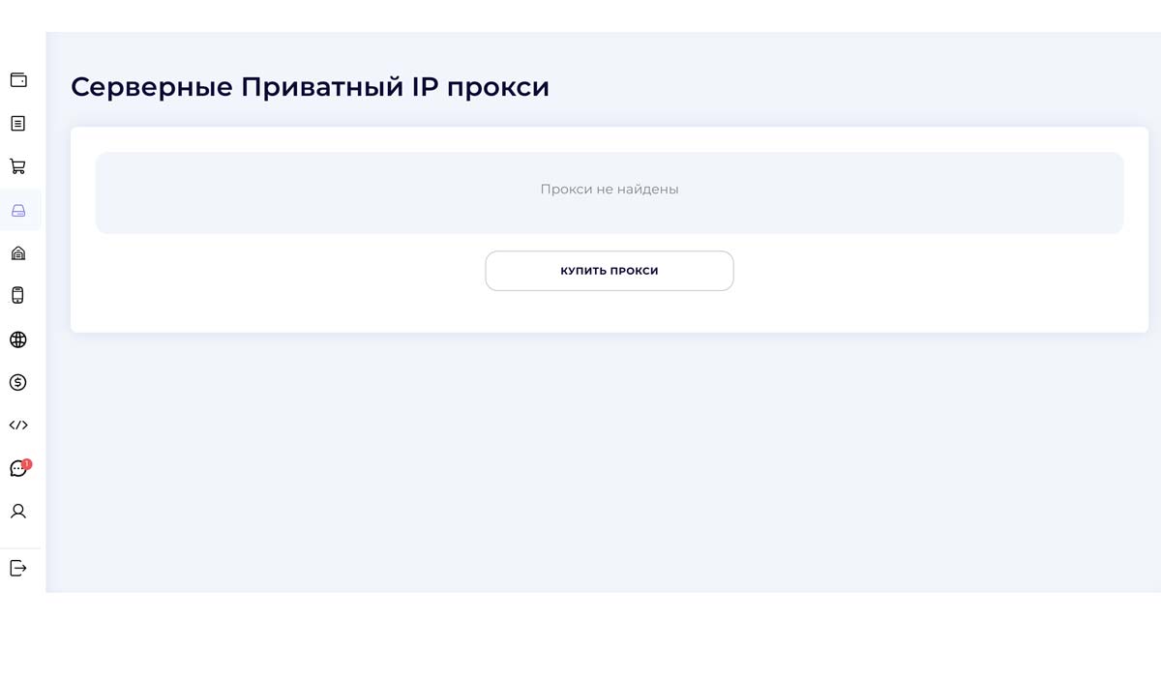
Task: Open the chat messages icon
Action: (17, 469)
